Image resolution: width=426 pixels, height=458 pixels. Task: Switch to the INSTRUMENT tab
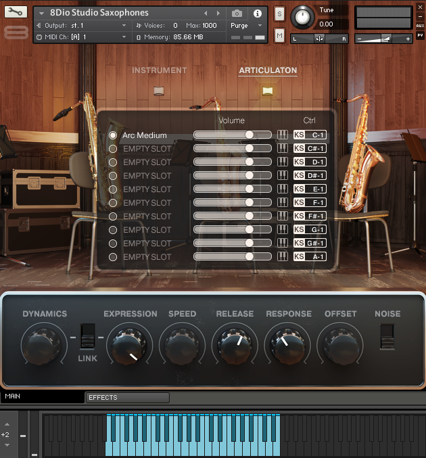159,70
